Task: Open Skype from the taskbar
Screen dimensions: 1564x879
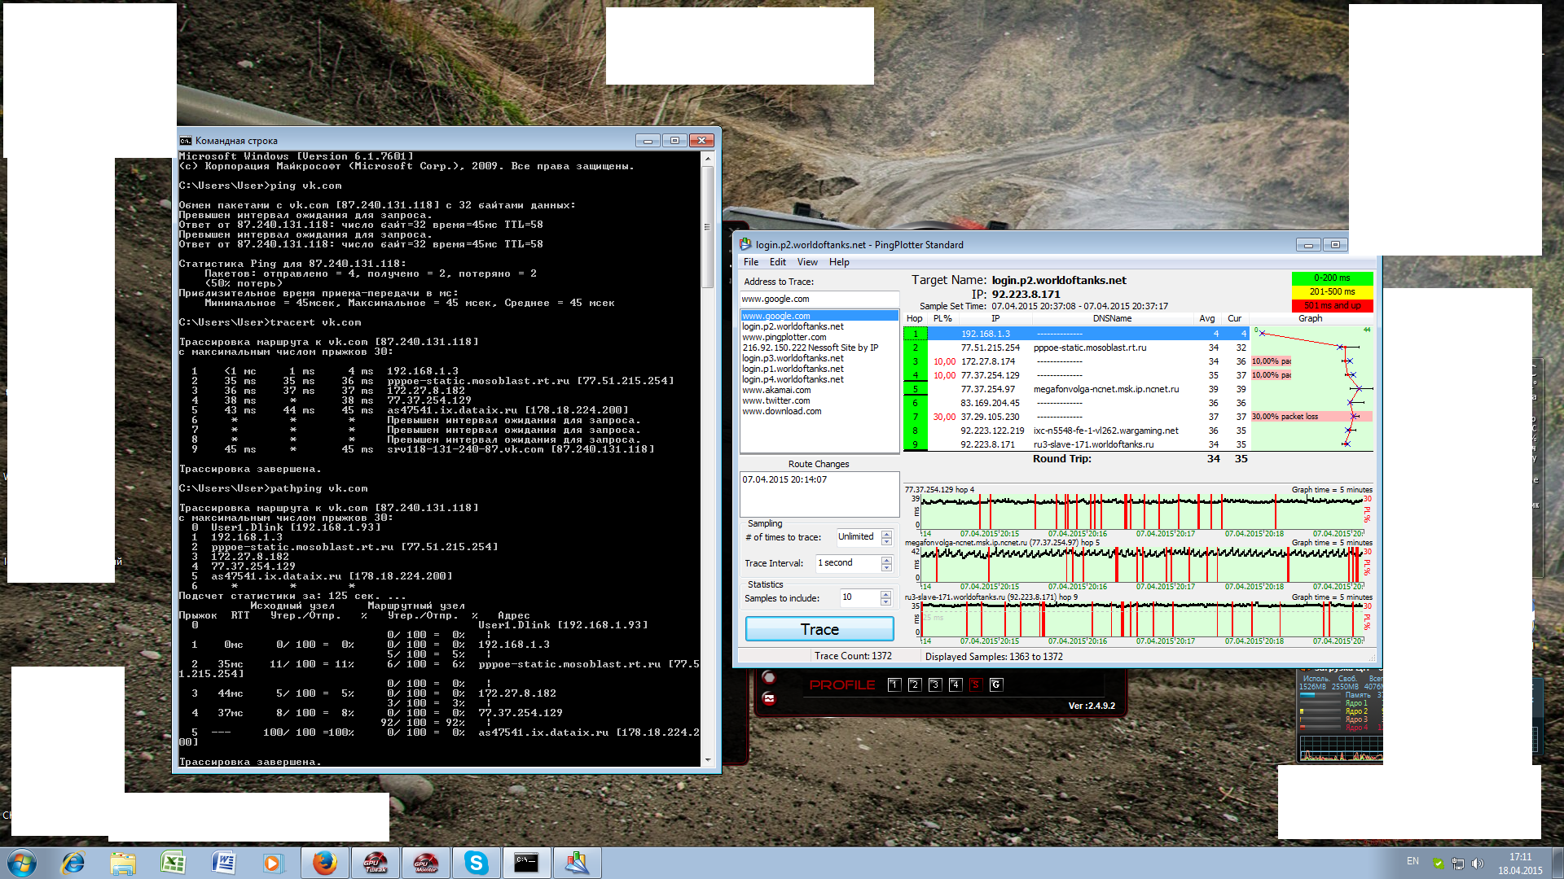Action: click(x=476, y=863)
